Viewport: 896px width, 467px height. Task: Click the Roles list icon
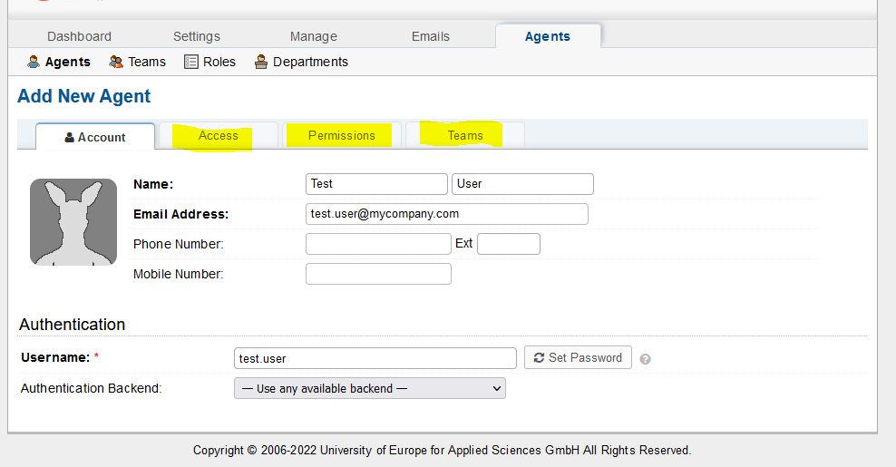point(191,62)
